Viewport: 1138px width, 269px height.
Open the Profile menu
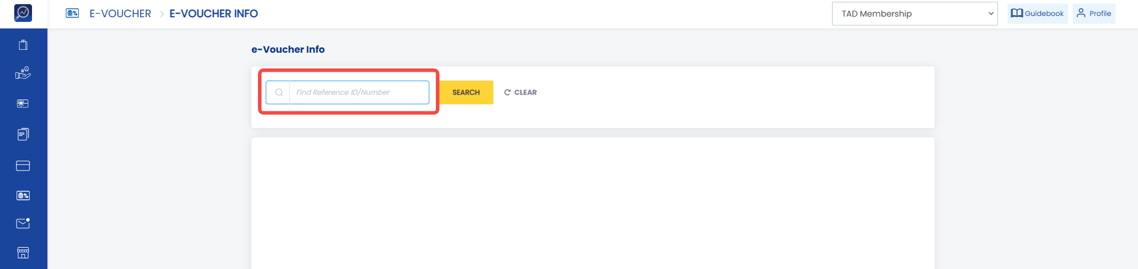click(1094, 14)
